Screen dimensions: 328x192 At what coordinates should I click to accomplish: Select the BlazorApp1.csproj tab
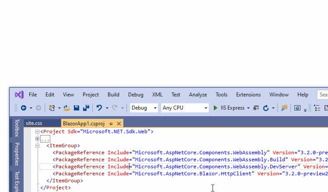(x=84, y=124)
